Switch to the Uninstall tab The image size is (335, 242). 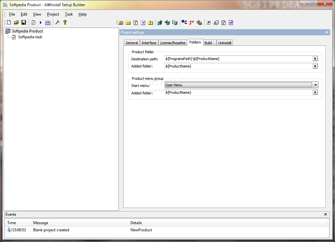(225, 43)
